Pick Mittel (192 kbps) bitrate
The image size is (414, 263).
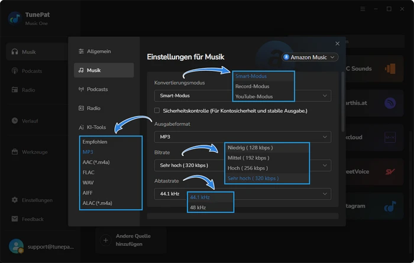pos(267,158)
